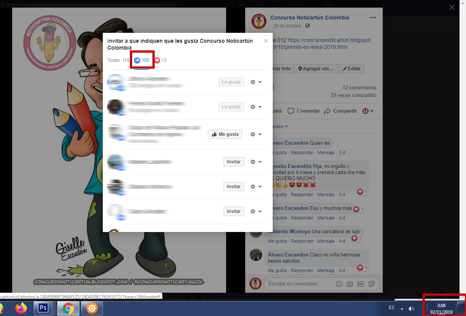Open Firefox from the taskbar
The width and height of the screenshot is (466, 316).
click(x=21, y=308)
